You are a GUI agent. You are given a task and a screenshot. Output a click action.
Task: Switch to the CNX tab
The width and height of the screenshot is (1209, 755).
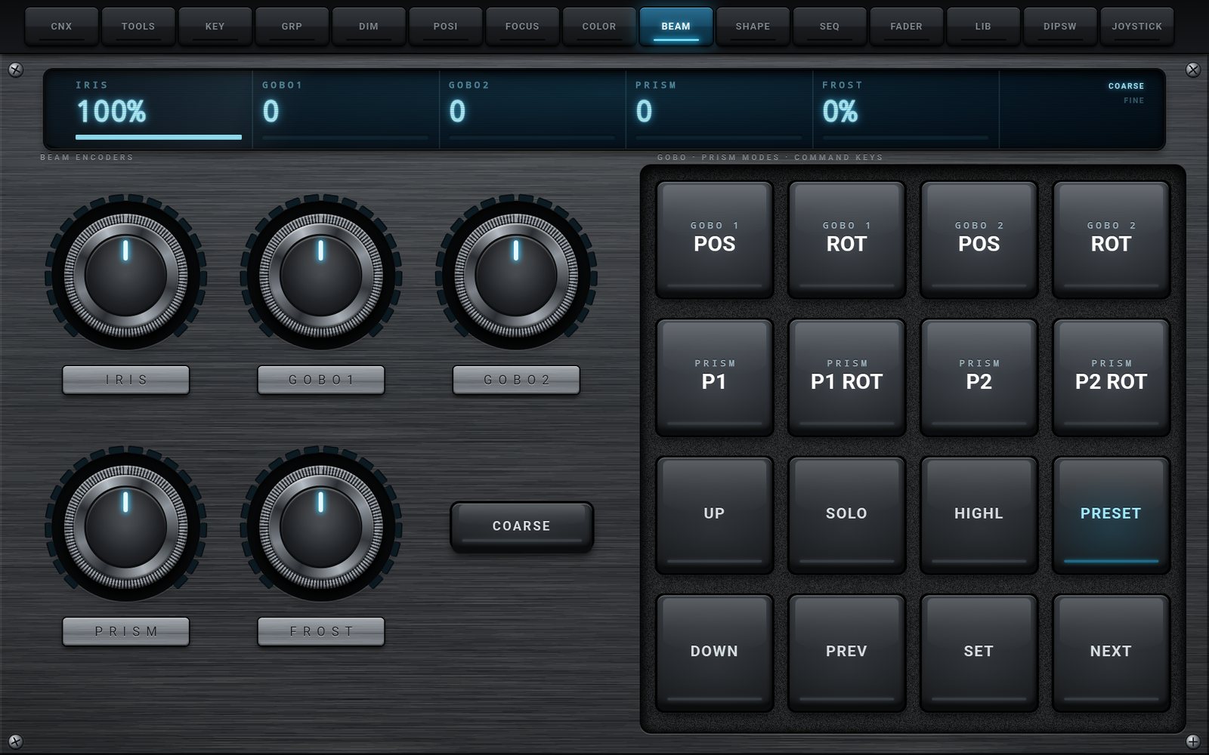pyautogui.click(x=61, y=26)
